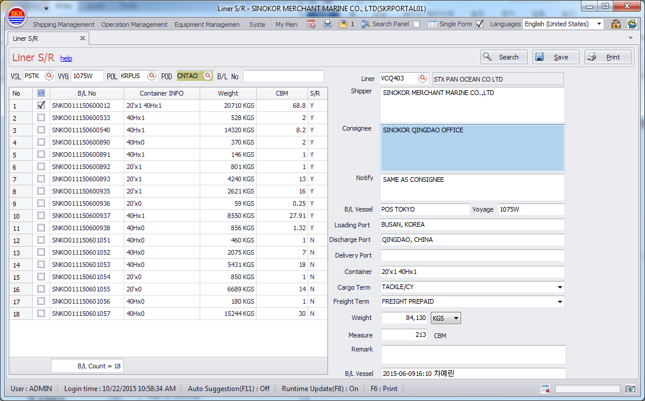Check the box for SNKO011150600937

coord(41,215)
